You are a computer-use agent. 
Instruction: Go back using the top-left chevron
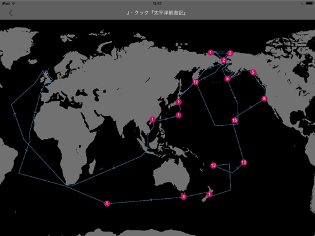11,13
